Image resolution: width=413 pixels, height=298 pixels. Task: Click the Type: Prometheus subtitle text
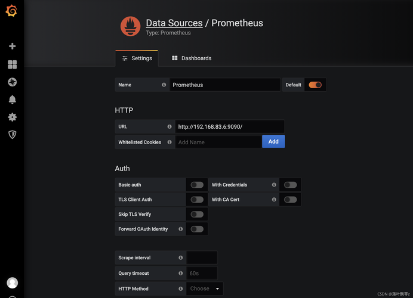click(168, 33)
